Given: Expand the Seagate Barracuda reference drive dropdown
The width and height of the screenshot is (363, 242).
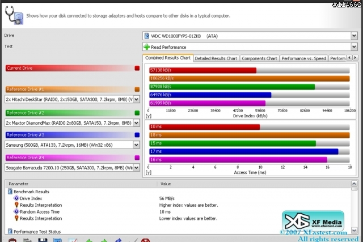Looking at the screenshot, I should pos(137,168).
